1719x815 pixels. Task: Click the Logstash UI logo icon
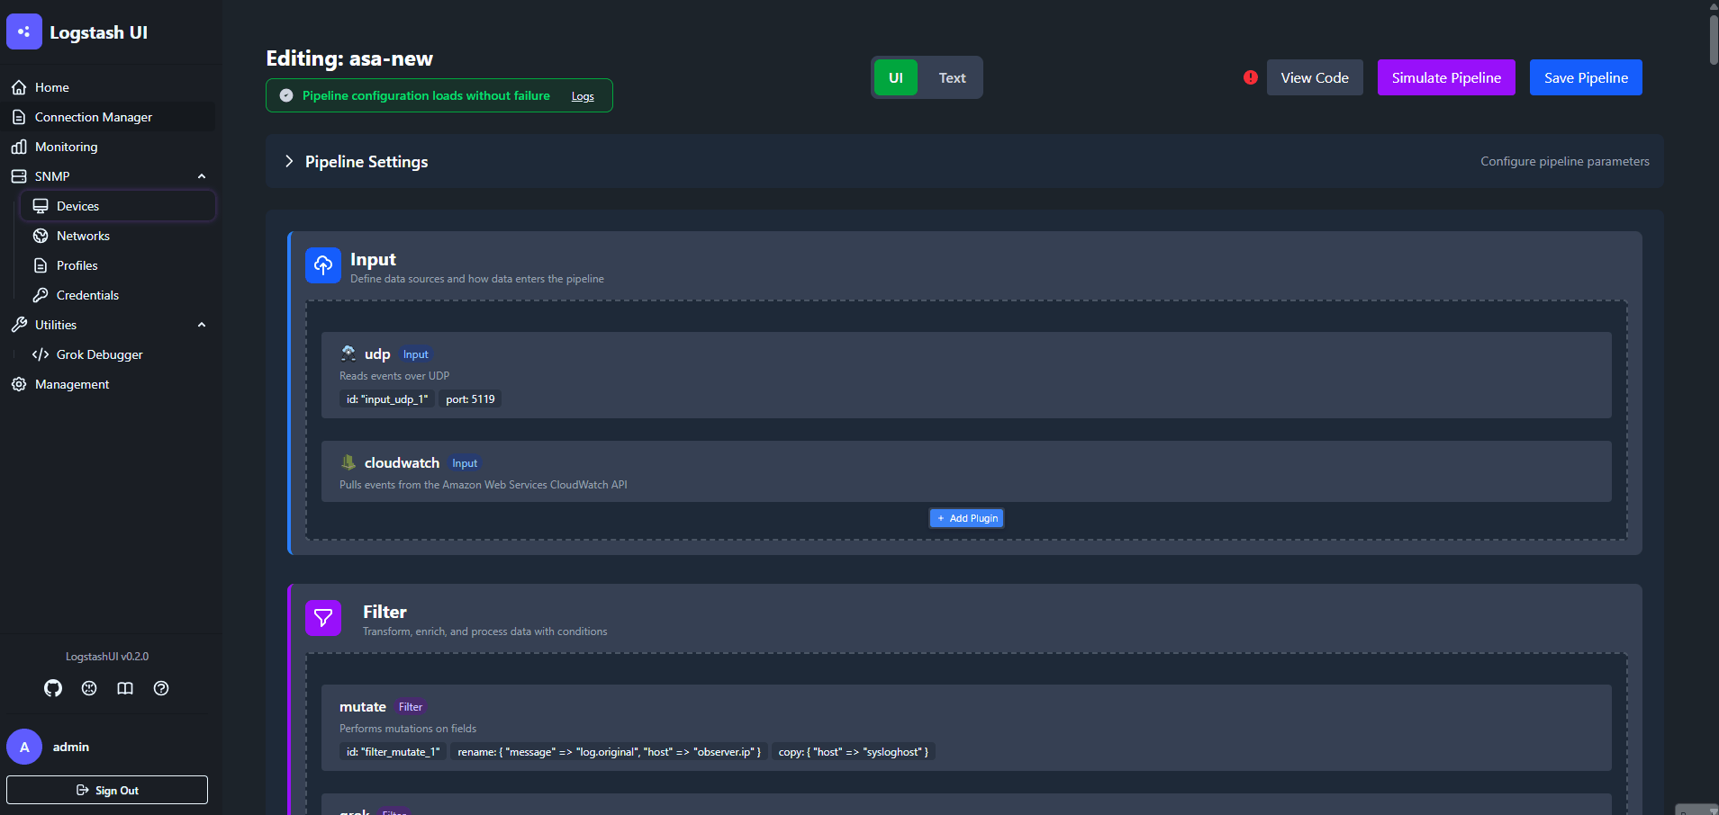(x=24, y=31)
